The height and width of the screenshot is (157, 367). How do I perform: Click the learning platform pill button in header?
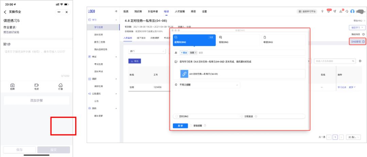coord(307,11)
